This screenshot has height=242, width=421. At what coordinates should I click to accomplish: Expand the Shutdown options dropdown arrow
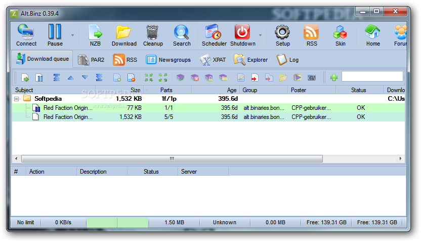(260, 35)
